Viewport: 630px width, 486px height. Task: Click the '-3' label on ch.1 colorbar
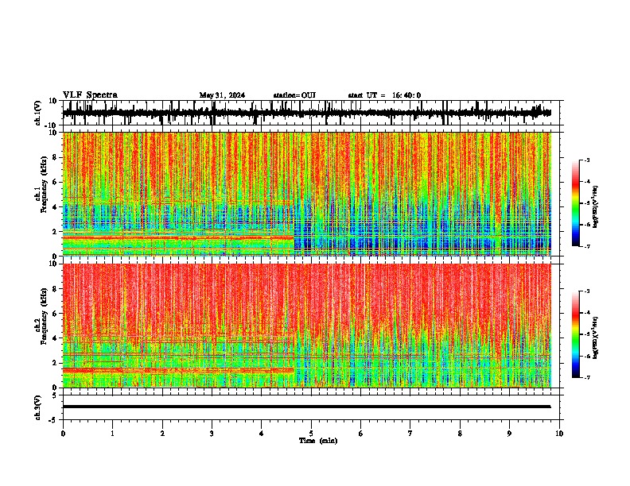587,160
